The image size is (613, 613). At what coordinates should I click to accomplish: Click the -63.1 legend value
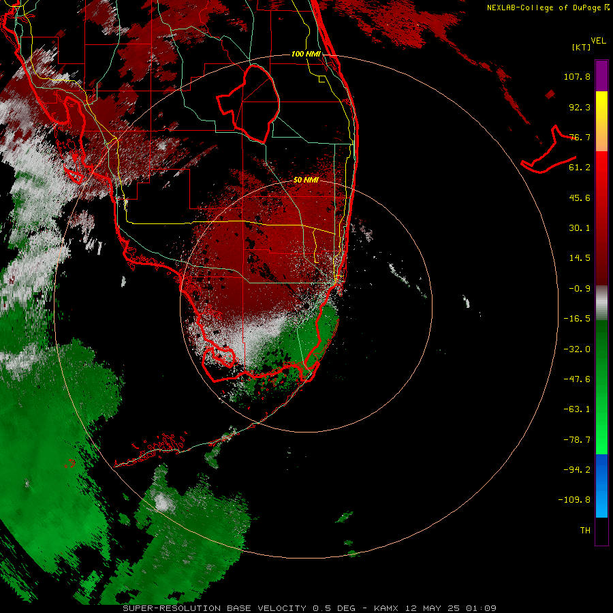tap(577, 409)
